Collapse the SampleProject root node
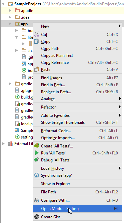The height and width of the screenshot is (223, 124). click(x=3, y=4)
